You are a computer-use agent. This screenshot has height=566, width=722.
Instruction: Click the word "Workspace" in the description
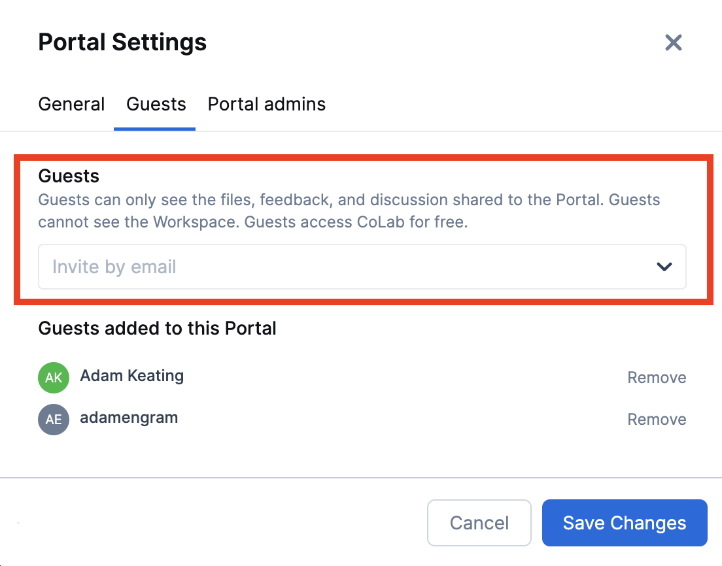196,222
